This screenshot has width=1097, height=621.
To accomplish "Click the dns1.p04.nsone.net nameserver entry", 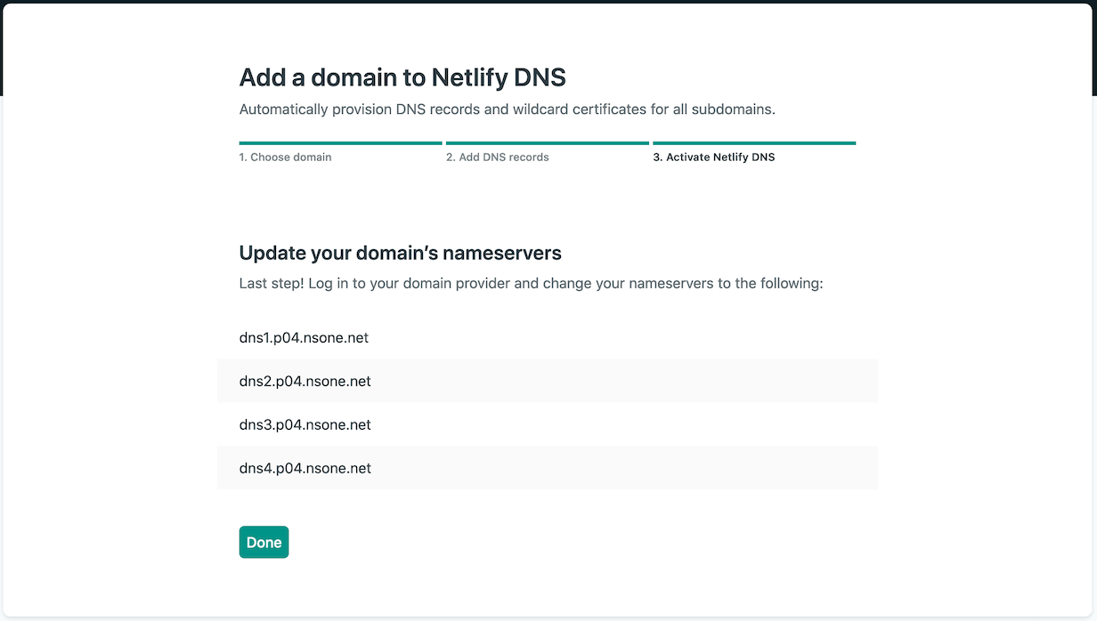I will click(305, 337).
